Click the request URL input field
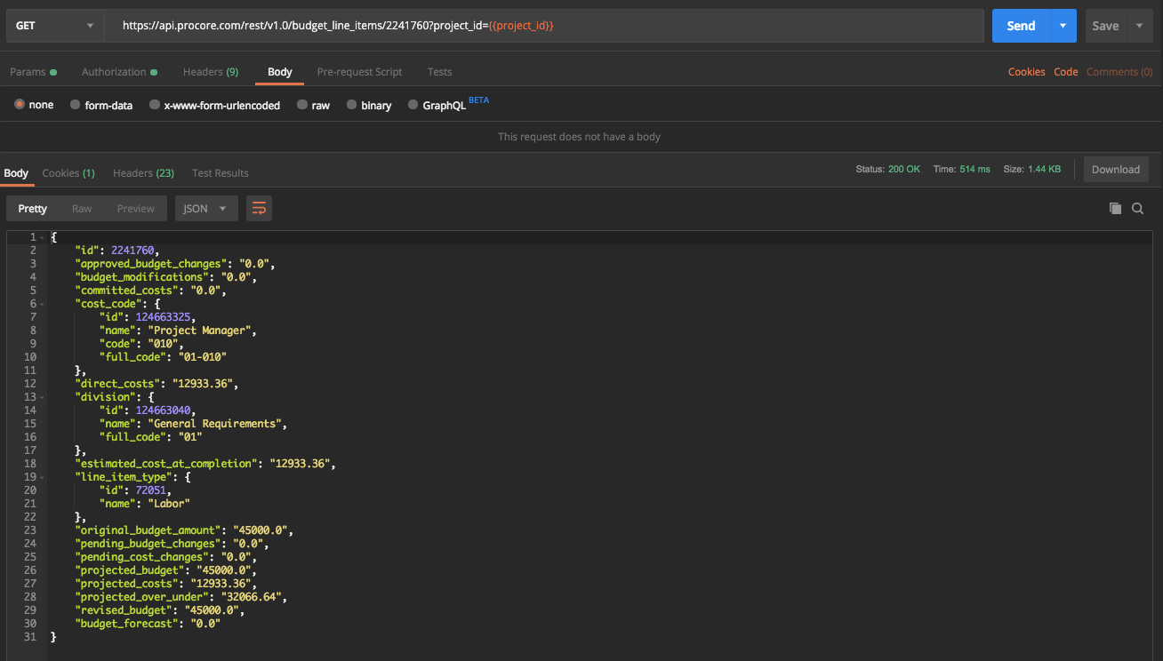 pyautogui.click(x=544, y=26)
